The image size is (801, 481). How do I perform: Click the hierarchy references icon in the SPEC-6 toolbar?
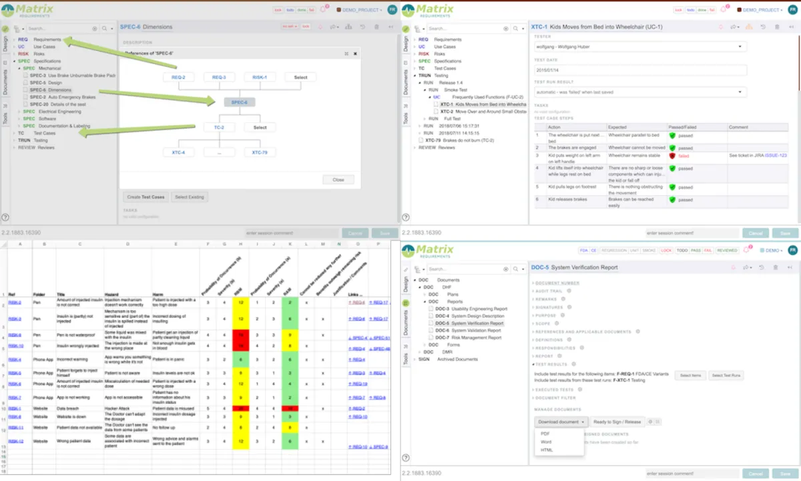pyautogui.click(x=347, y=27)
